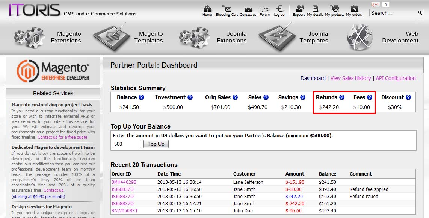Click the +1 counter showing 0
The width and height of the screenshot is (429, 218).
(x=385, y=5)
